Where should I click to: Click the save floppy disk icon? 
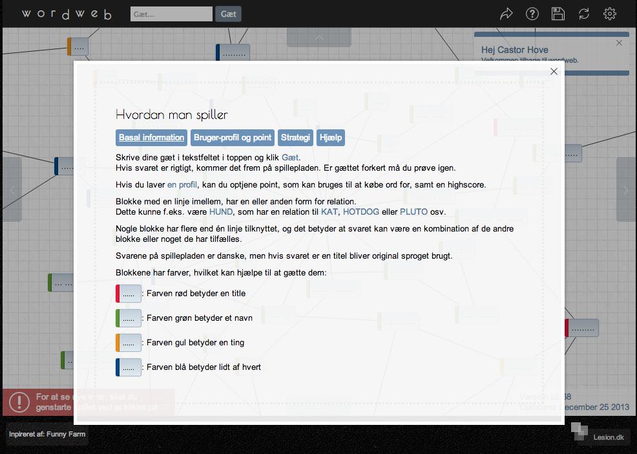tap(558, 13)
